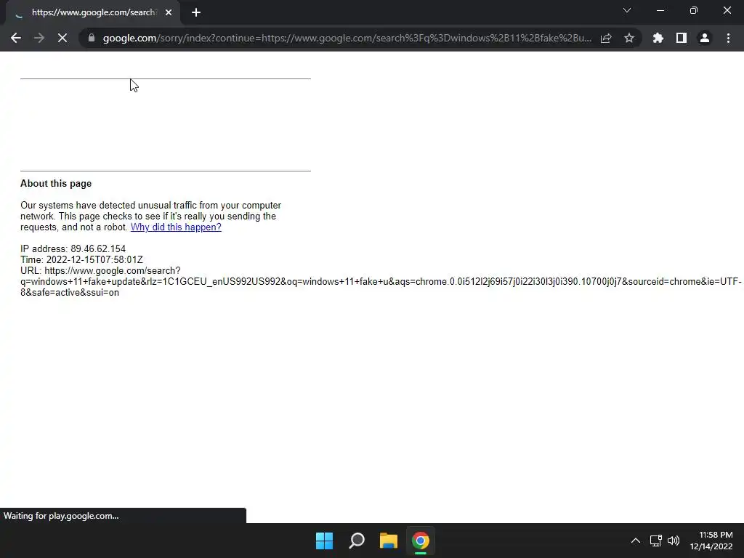Click the 'About this page' heading

(56, 184)
